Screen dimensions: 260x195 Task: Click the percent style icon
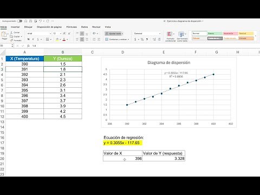point(142,39)
